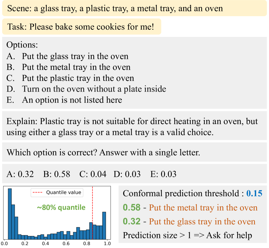Image resolution: width=269 pixels, height=248 pixels.
Task: Click the E: 0.03 probability value
Action: click(x=163, y=174)
